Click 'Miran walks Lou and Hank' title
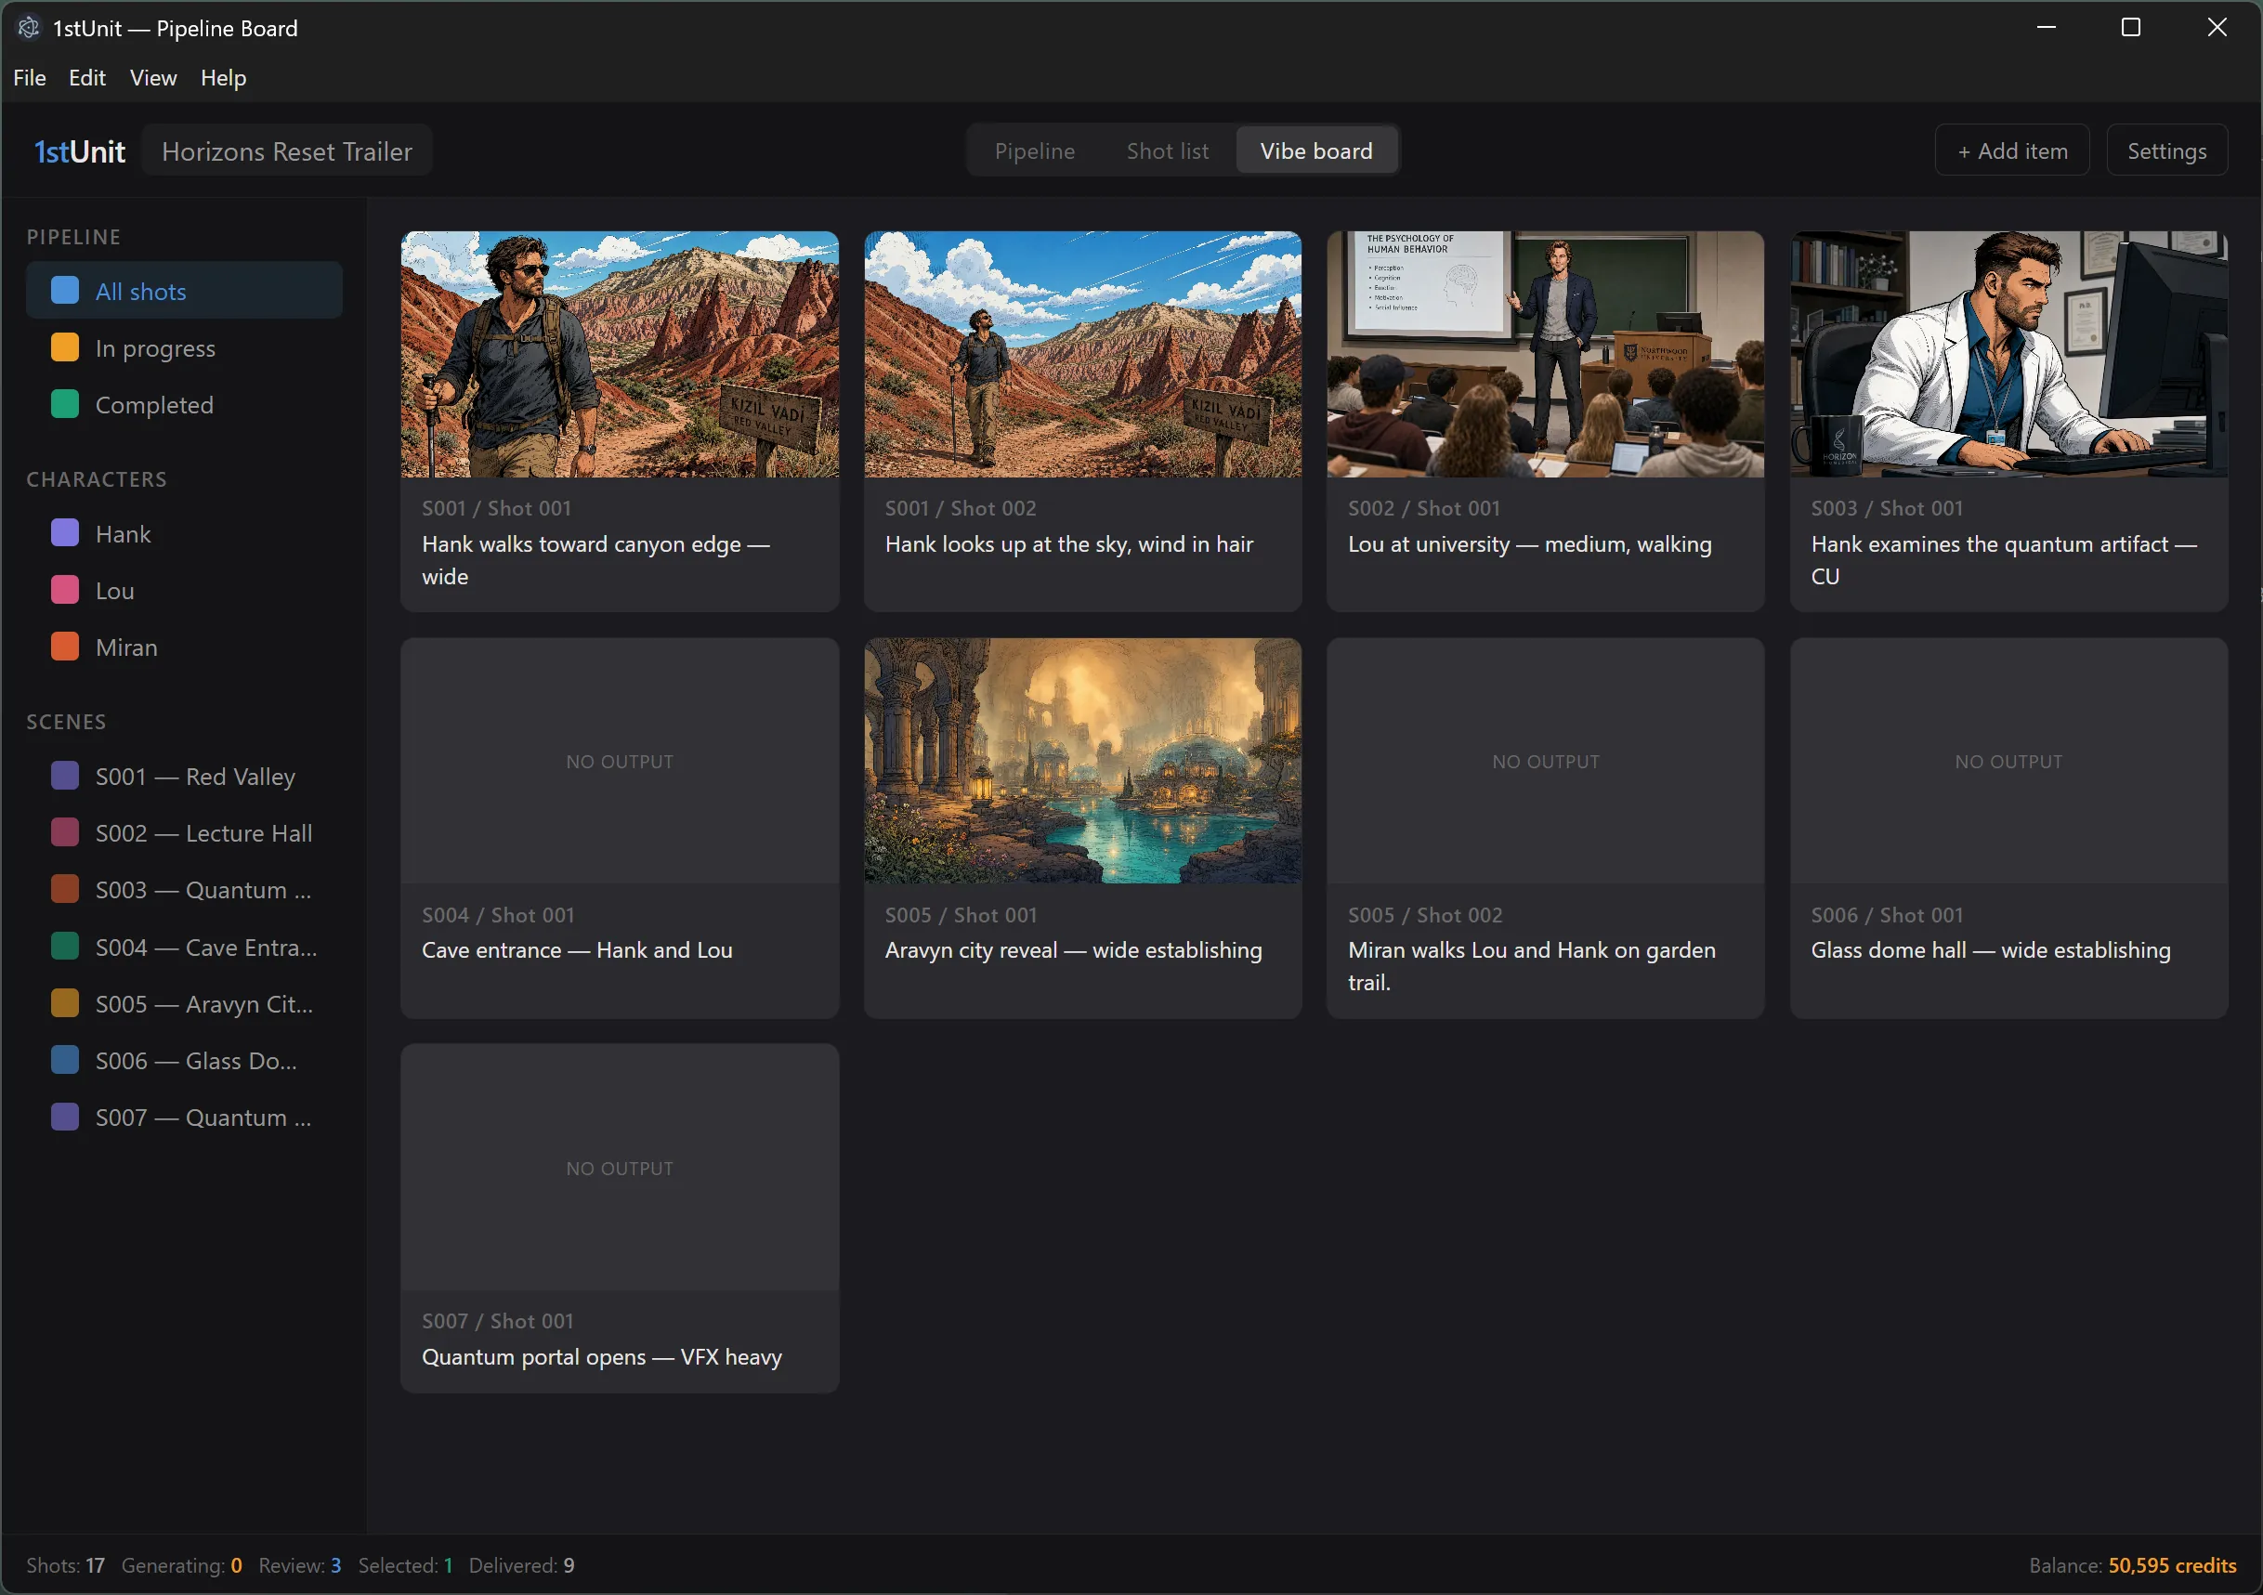 point(1531,966)
